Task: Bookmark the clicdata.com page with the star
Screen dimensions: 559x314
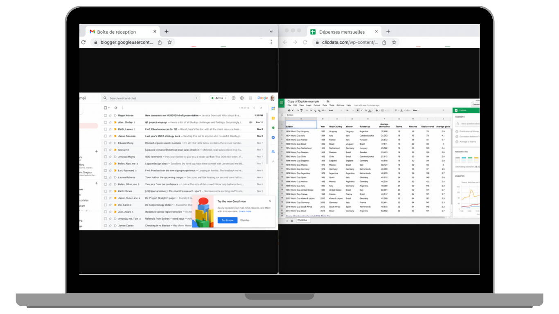Action: 394,42
